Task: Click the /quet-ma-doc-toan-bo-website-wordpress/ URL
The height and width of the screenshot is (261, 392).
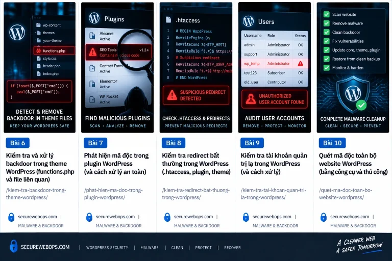Action: coord(346,194)
